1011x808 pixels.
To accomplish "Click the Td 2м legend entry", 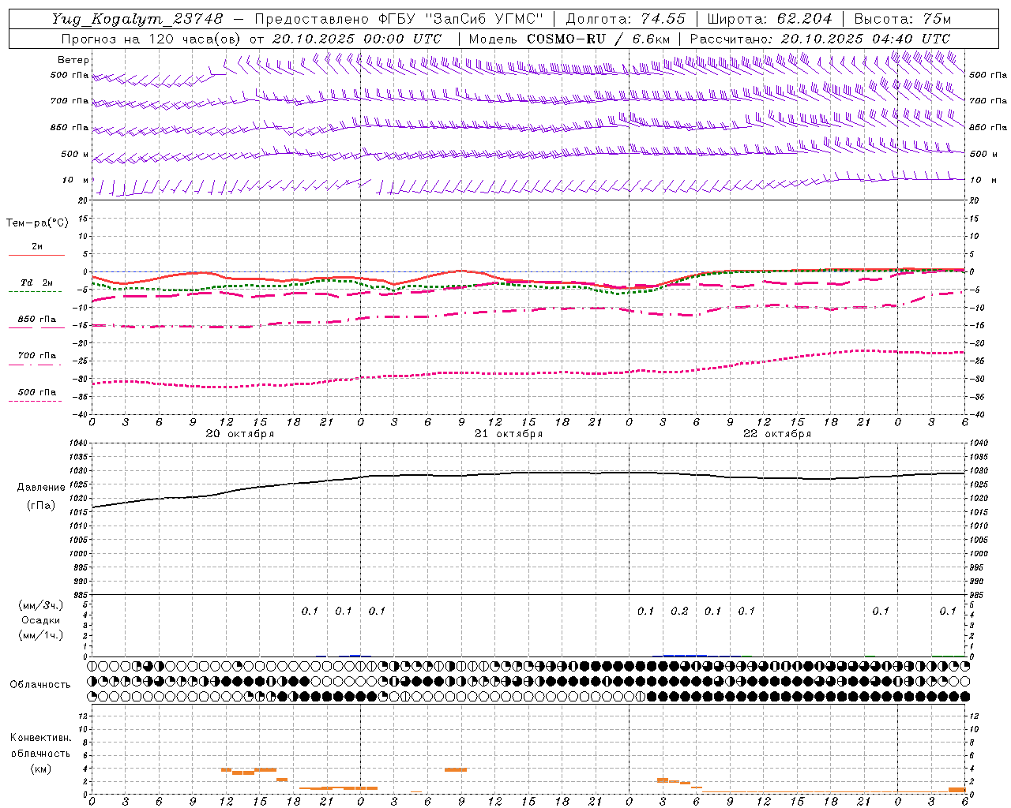I will point(37,282).
